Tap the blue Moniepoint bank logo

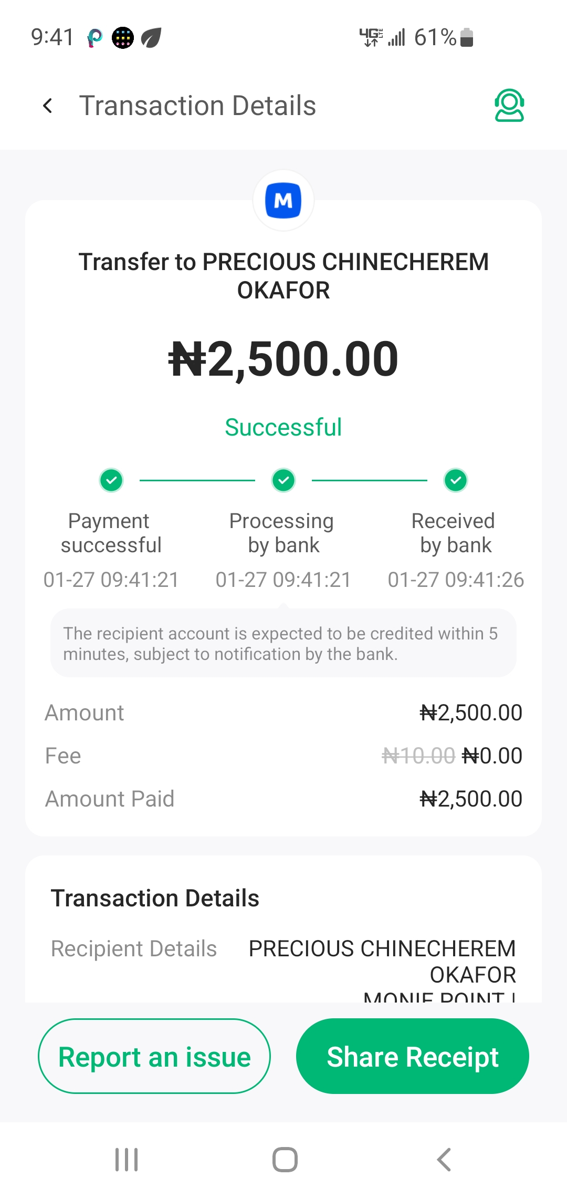pyautogui.click(x=283, y=200)
